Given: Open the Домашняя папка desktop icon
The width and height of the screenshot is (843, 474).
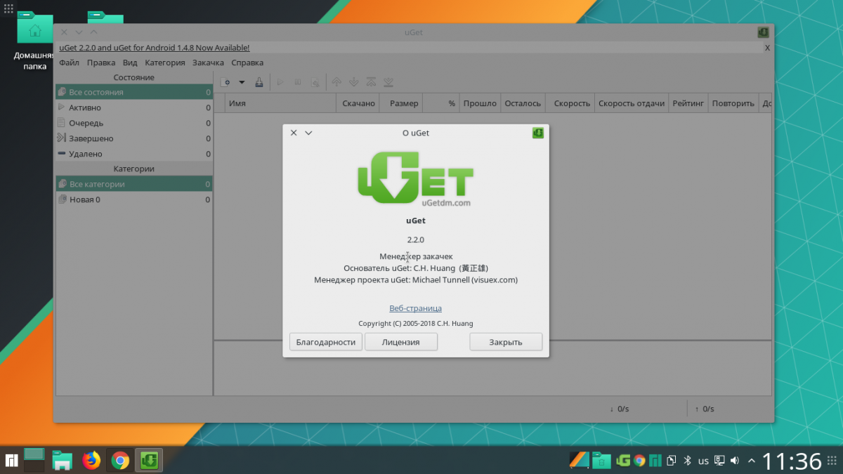Looking at the screenshot, I should click(34, 41).
